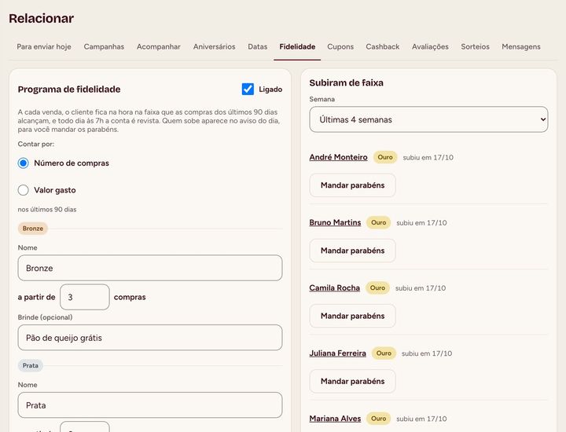Open the Semana dropdown Últimas 4 semanas
This screenshot has height=432, width=566.
[428, 119]
